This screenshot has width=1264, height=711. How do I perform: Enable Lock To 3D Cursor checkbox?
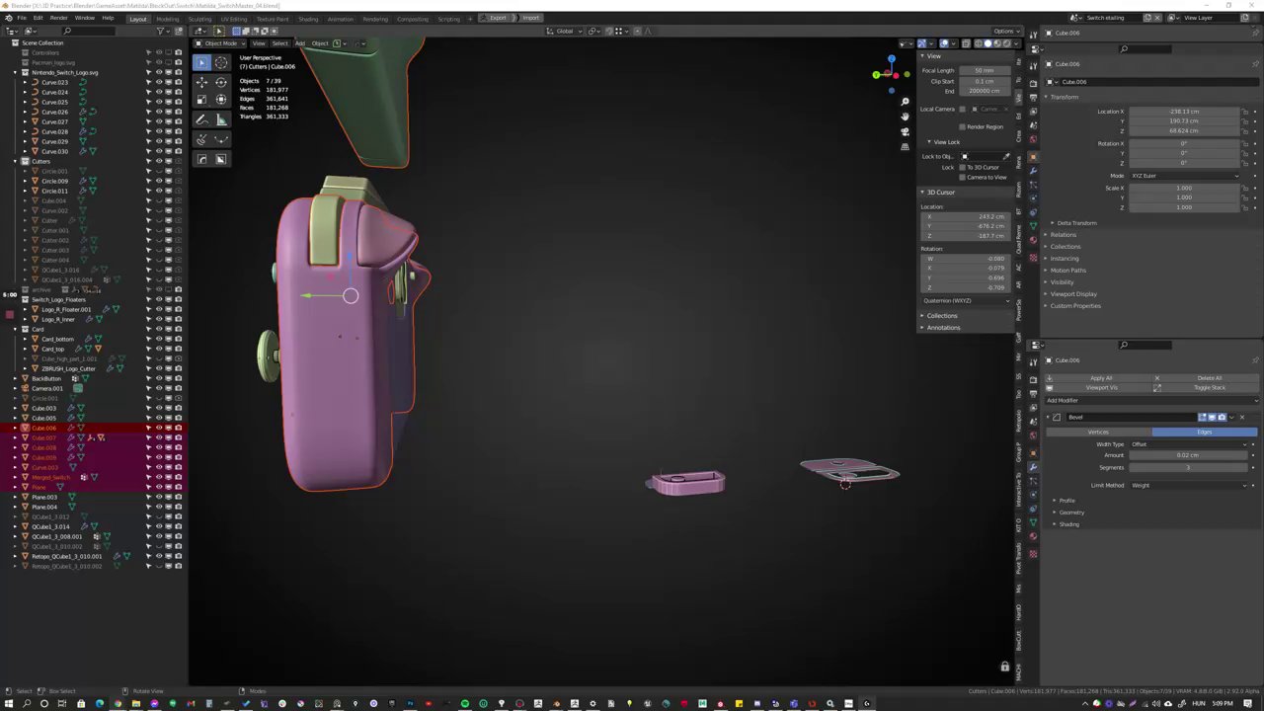coord(962,167)
